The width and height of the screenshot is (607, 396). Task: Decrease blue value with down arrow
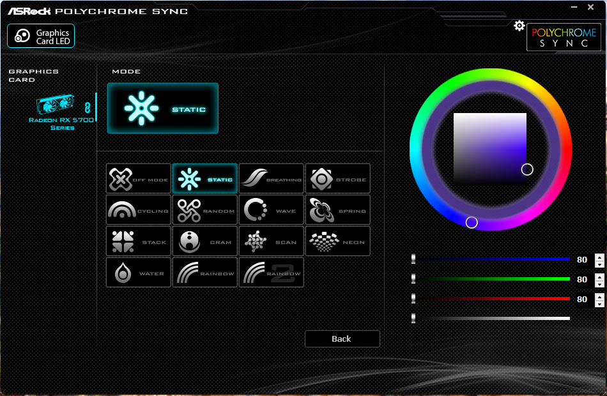(599, 264)
